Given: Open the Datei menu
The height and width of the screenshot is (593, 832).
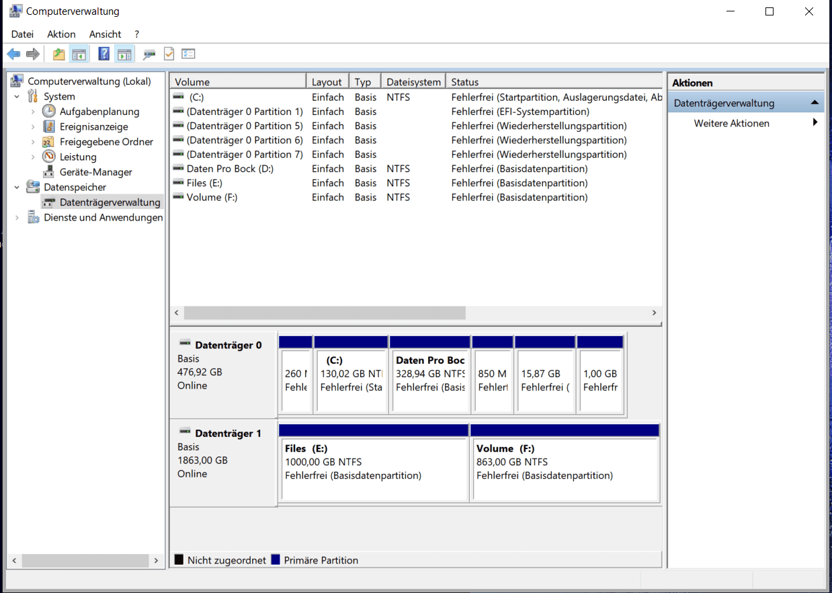Looking at the screenshot, I should 22,34.
